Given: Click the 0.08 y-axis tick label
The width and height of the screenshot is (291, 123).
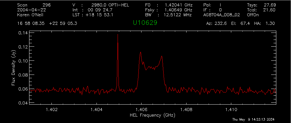Looking at the screenshot, I should pyautogui.click(x=23, y=75).
